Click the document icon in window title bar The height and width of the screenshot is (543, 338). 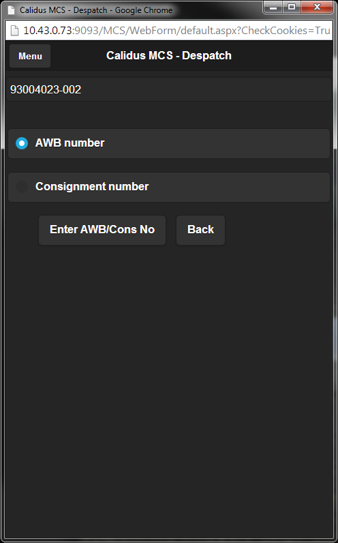tap(12, 10)
